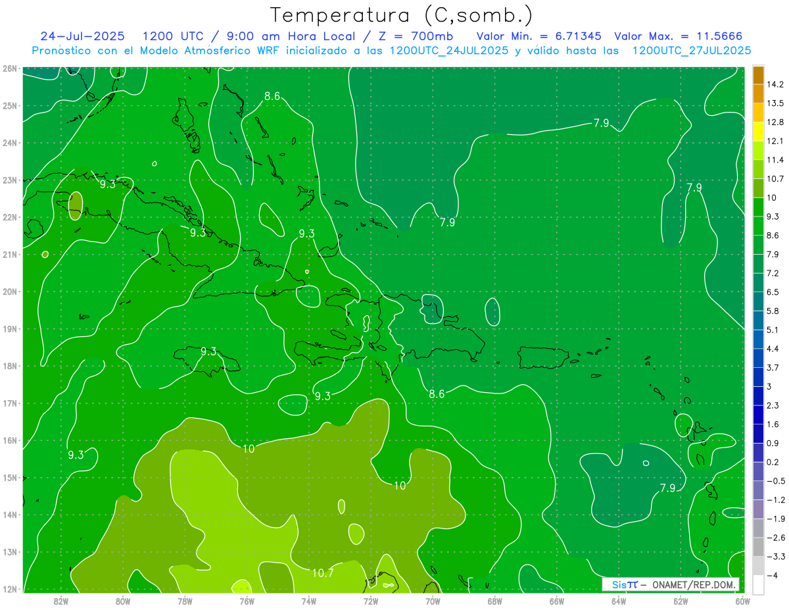Click the "24N" latitude axis label
This screenshot has width=789, height=610.
point(10,143)
